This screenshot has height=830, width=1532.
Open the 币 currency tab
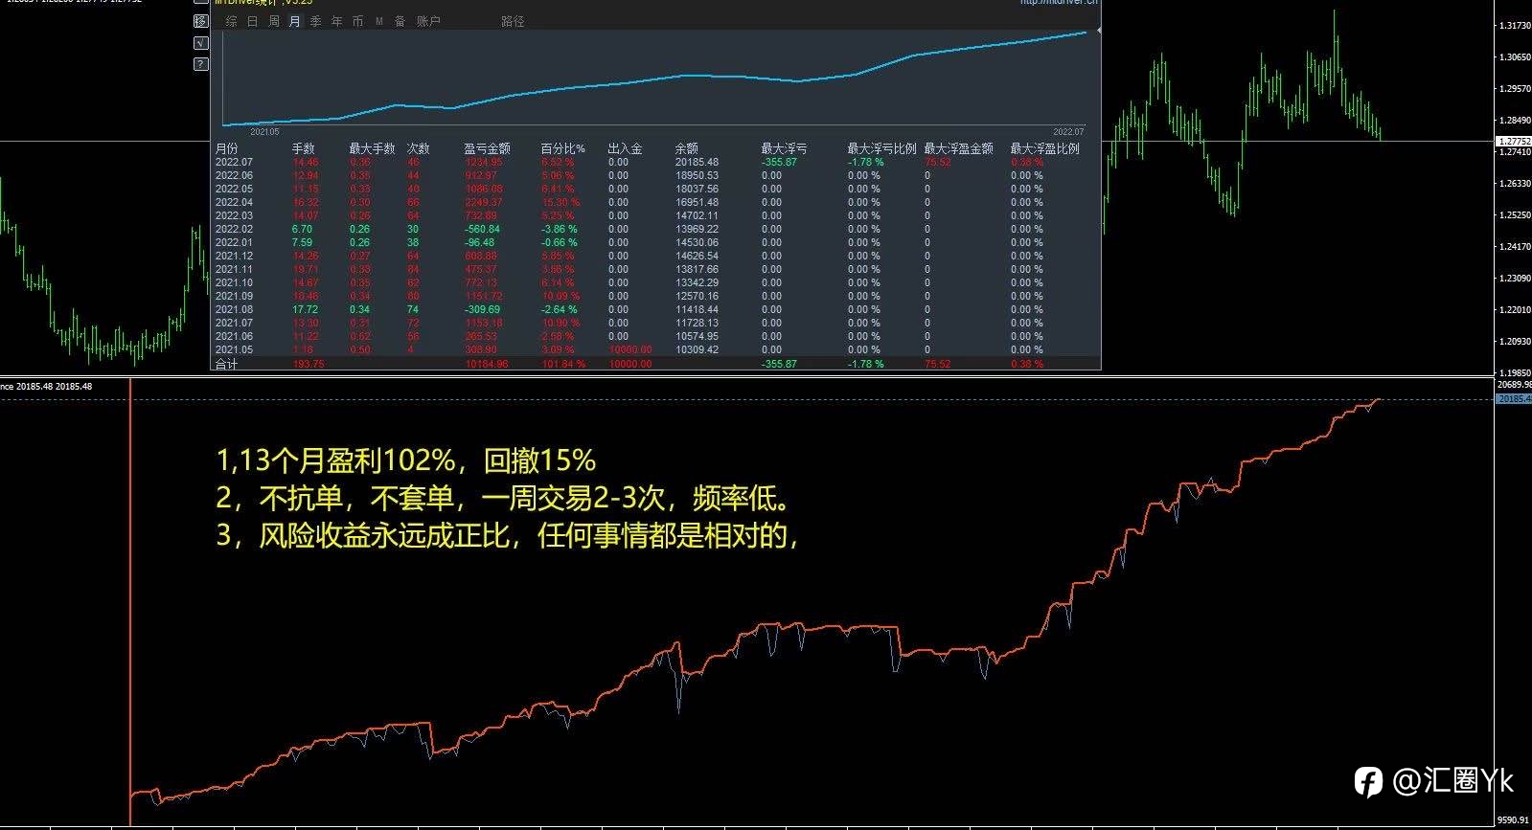tap(357, 21)
